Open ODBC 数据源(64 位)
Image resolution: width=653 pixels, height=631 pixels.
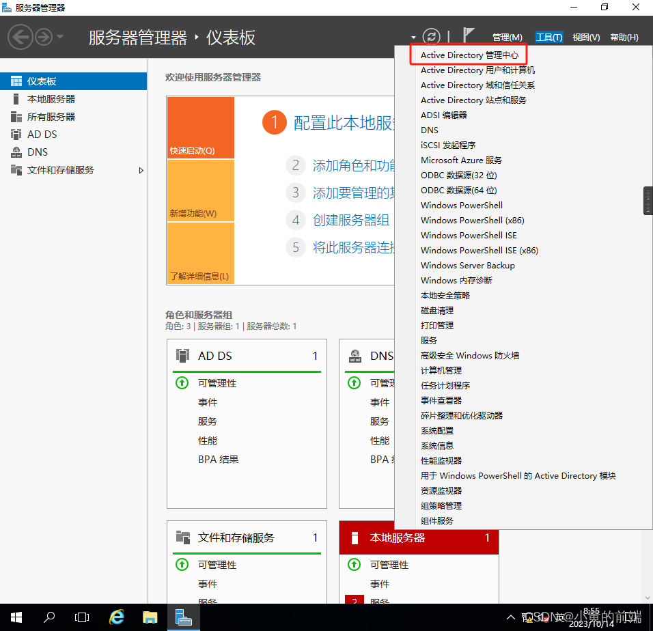pos(459,191)
